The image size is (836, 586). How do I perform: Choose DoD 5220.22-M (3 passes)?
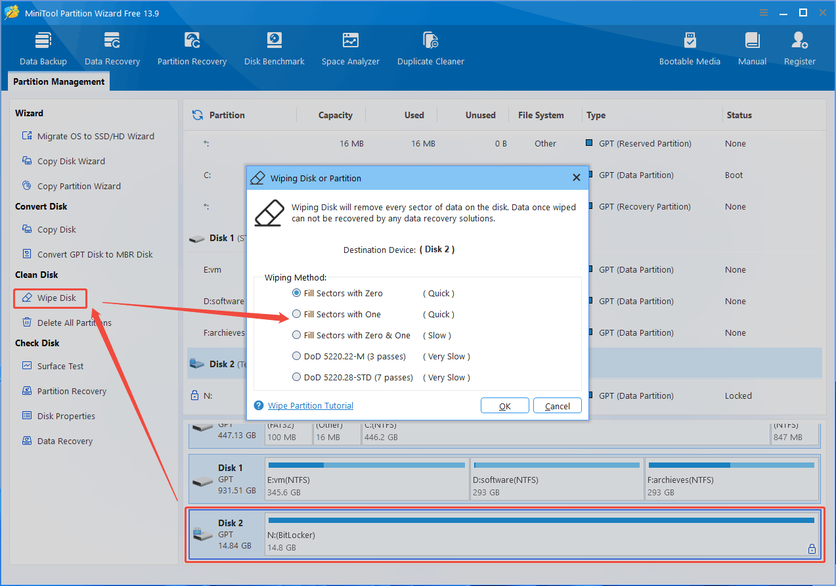click(x=349, y=356)
